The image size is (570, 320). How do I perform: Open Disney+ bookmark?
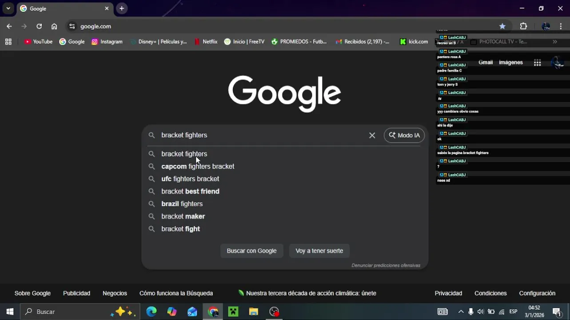[159, 42]
